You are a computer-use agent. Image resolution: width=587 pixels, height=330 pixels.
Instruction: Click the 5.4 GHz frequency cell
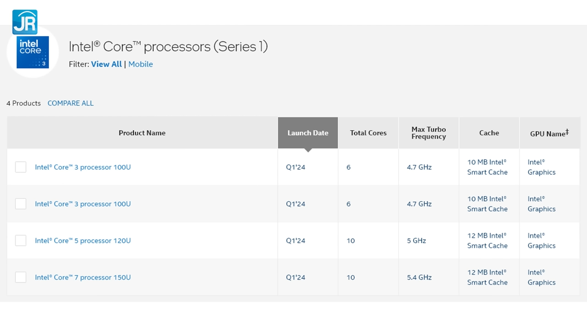point(419,277)
